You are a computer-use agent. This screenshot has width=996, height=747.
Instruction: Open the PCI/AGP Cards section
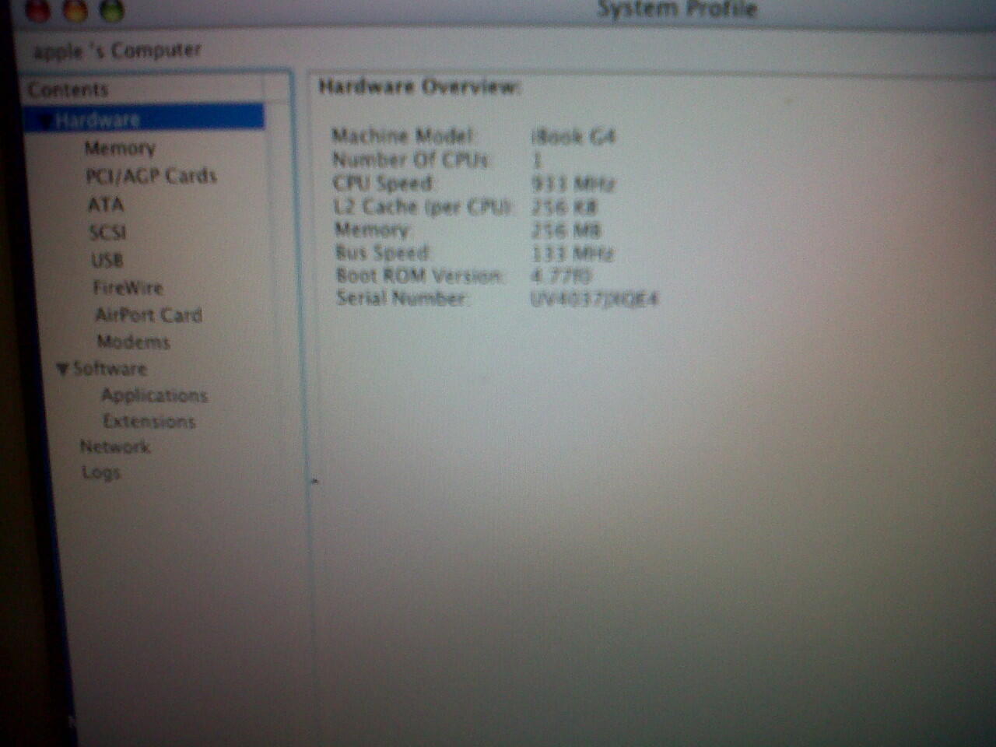[151, 176]
